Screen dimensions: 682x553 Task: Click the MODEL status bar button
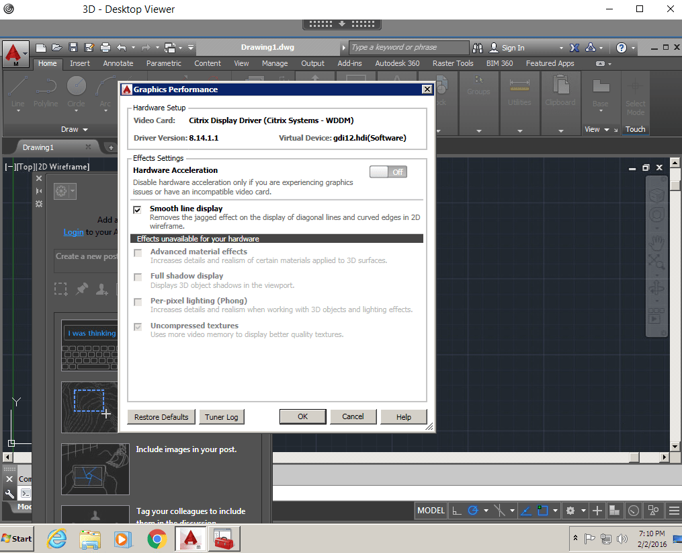[x=431, y=511]
